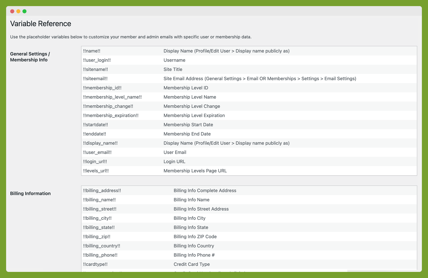The image size is (428, 278).
Task: Click the Billing Info City description
Action: [190, 218]
